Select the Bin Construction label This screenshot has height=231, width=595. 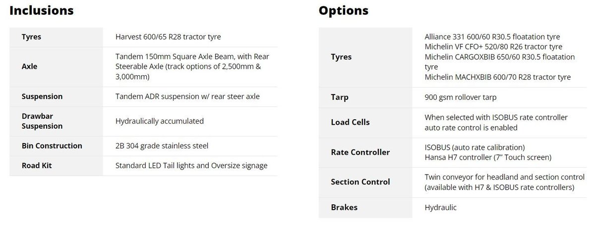tap(52, 146)
